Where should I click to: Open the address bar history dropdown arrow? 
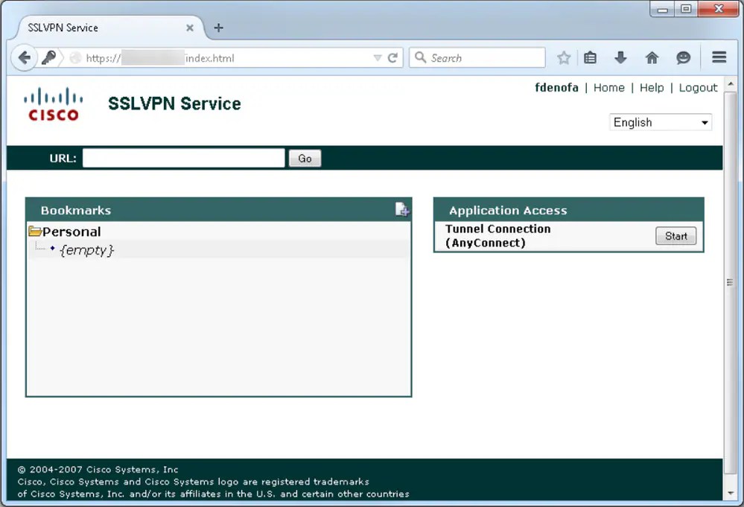pos(378,57)
